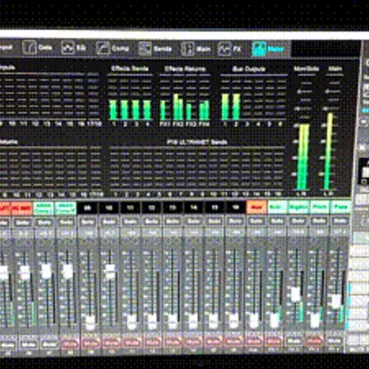Toggle Mute on the Aux channel

pyautogui.click(x=253, y=342)
